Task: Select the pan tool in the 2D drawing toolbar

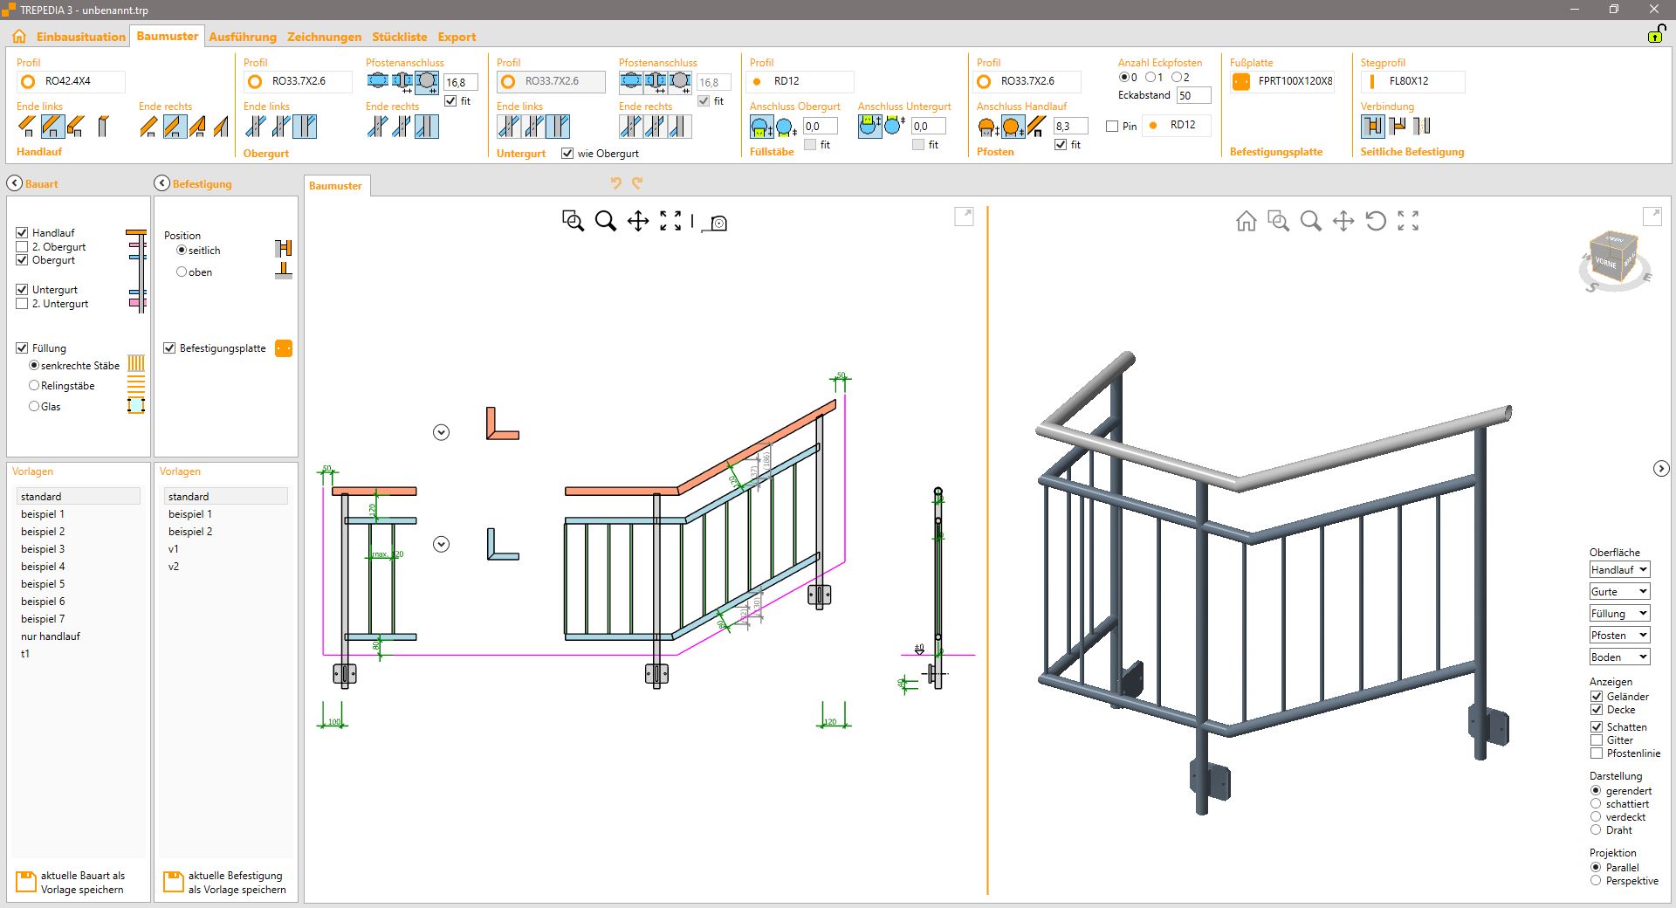Action: coord(638,221)
